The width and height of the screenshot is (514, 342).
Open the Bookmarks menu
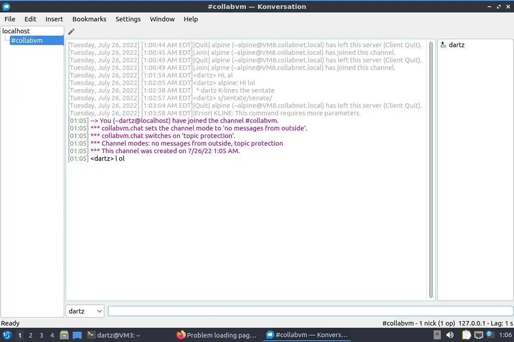point(89,19)
